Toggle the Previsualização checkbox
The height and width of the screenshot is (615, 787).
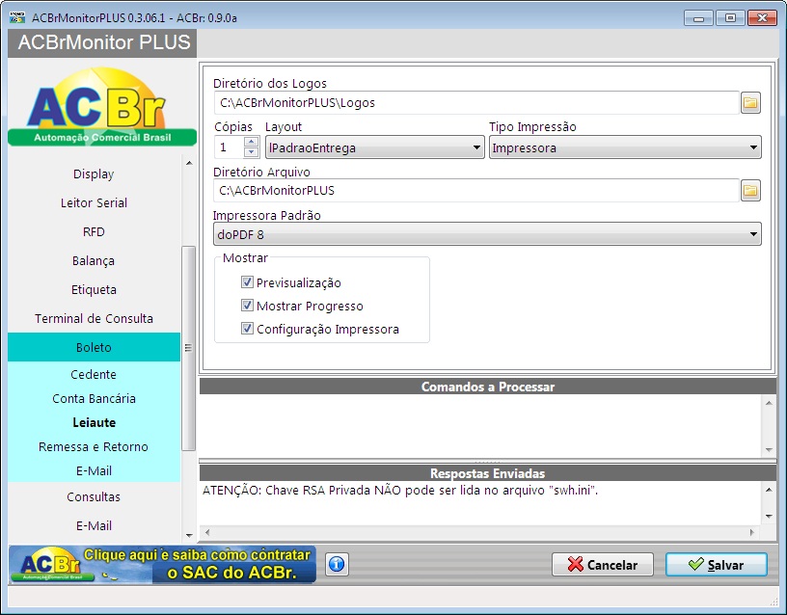coord(247,281)
